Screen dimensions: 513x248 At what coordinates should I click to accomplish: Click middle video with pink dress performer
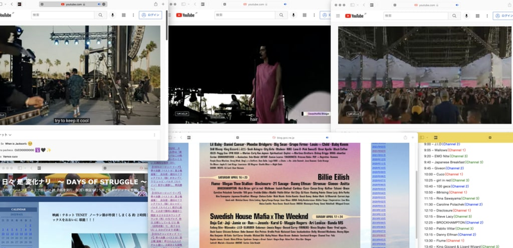tap(249, 74)
